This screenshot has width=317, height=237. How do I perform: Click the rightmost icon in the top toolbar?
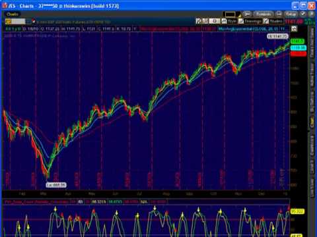click(x=312, y=14)
